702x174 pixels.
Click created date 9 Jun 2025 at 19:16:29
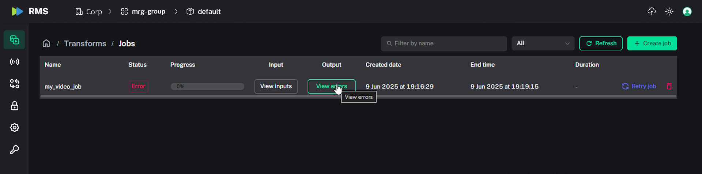(x=400, y=87)
